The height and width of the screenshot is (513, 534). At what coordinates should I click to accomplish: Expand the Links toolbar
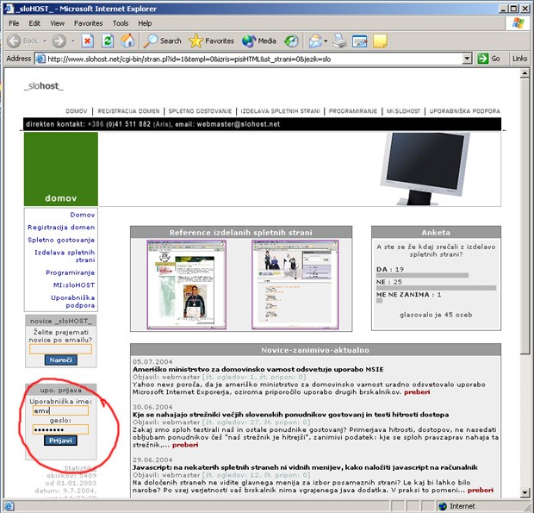click(519, 59)
